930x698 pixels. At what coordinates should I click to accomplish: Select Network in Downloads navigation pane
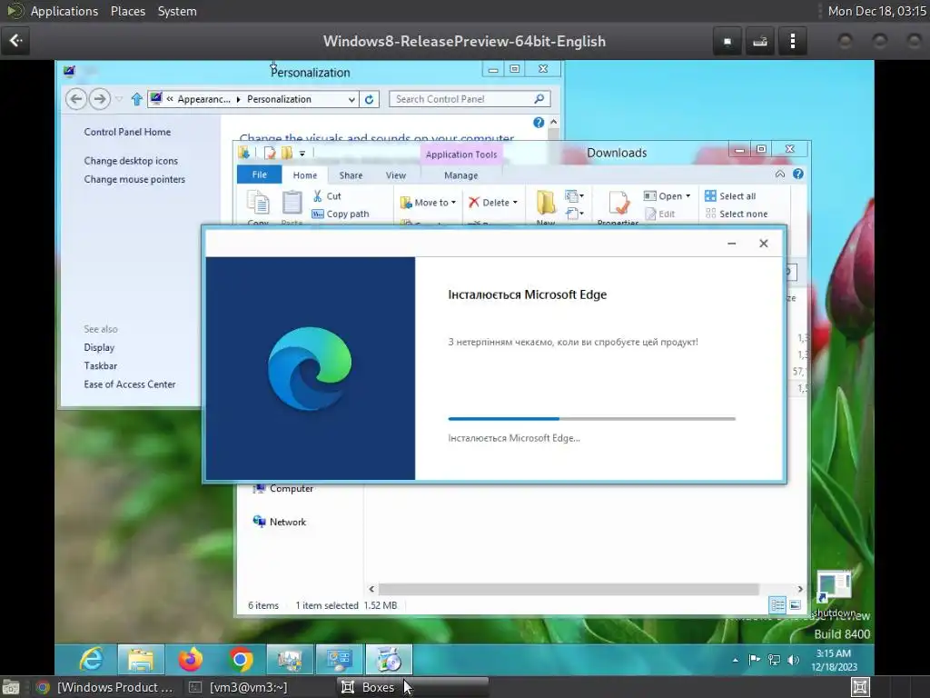pos(280,522)
